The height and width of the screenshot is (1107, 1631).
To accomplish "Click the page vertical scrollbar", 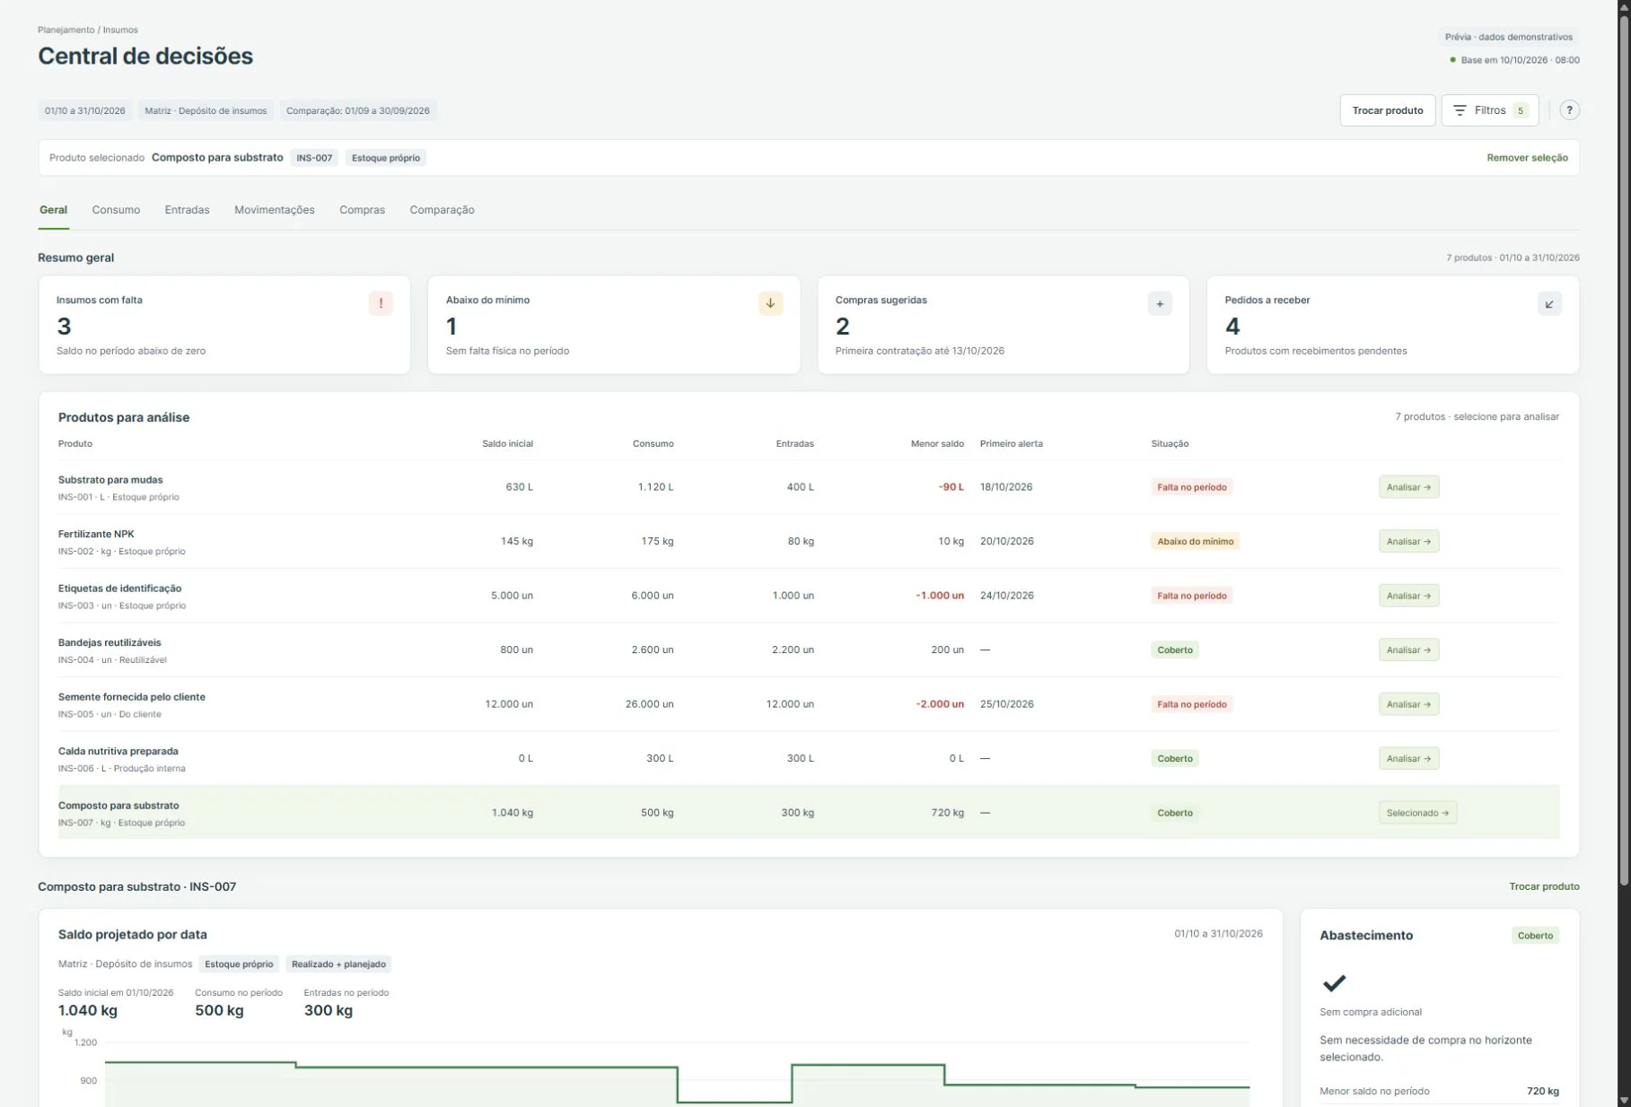I will [1623, 449].
